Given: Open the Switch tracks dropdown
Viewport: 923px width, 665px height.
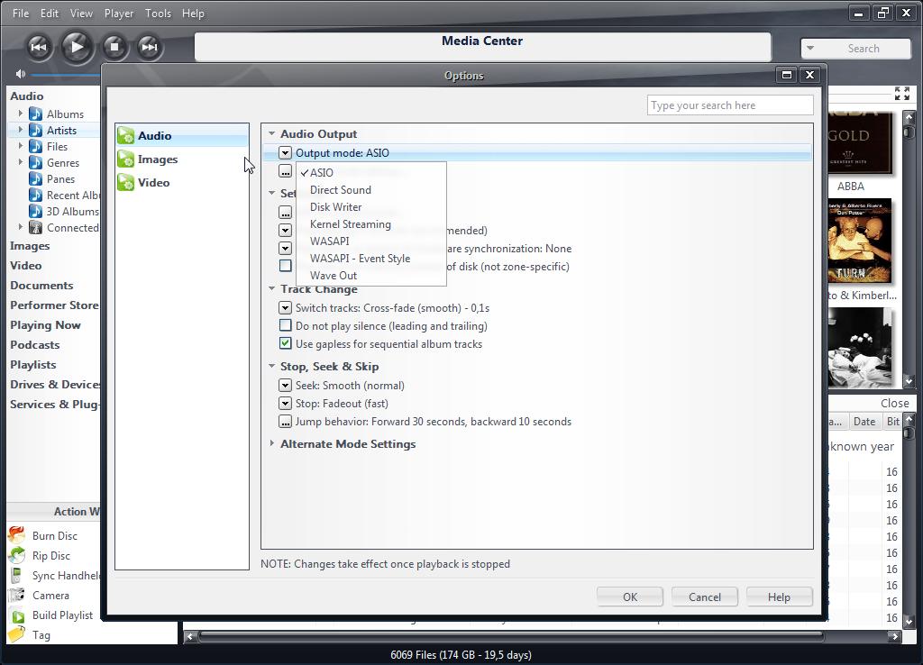Looking at the screenshot, I should click(x=286, y=308).
